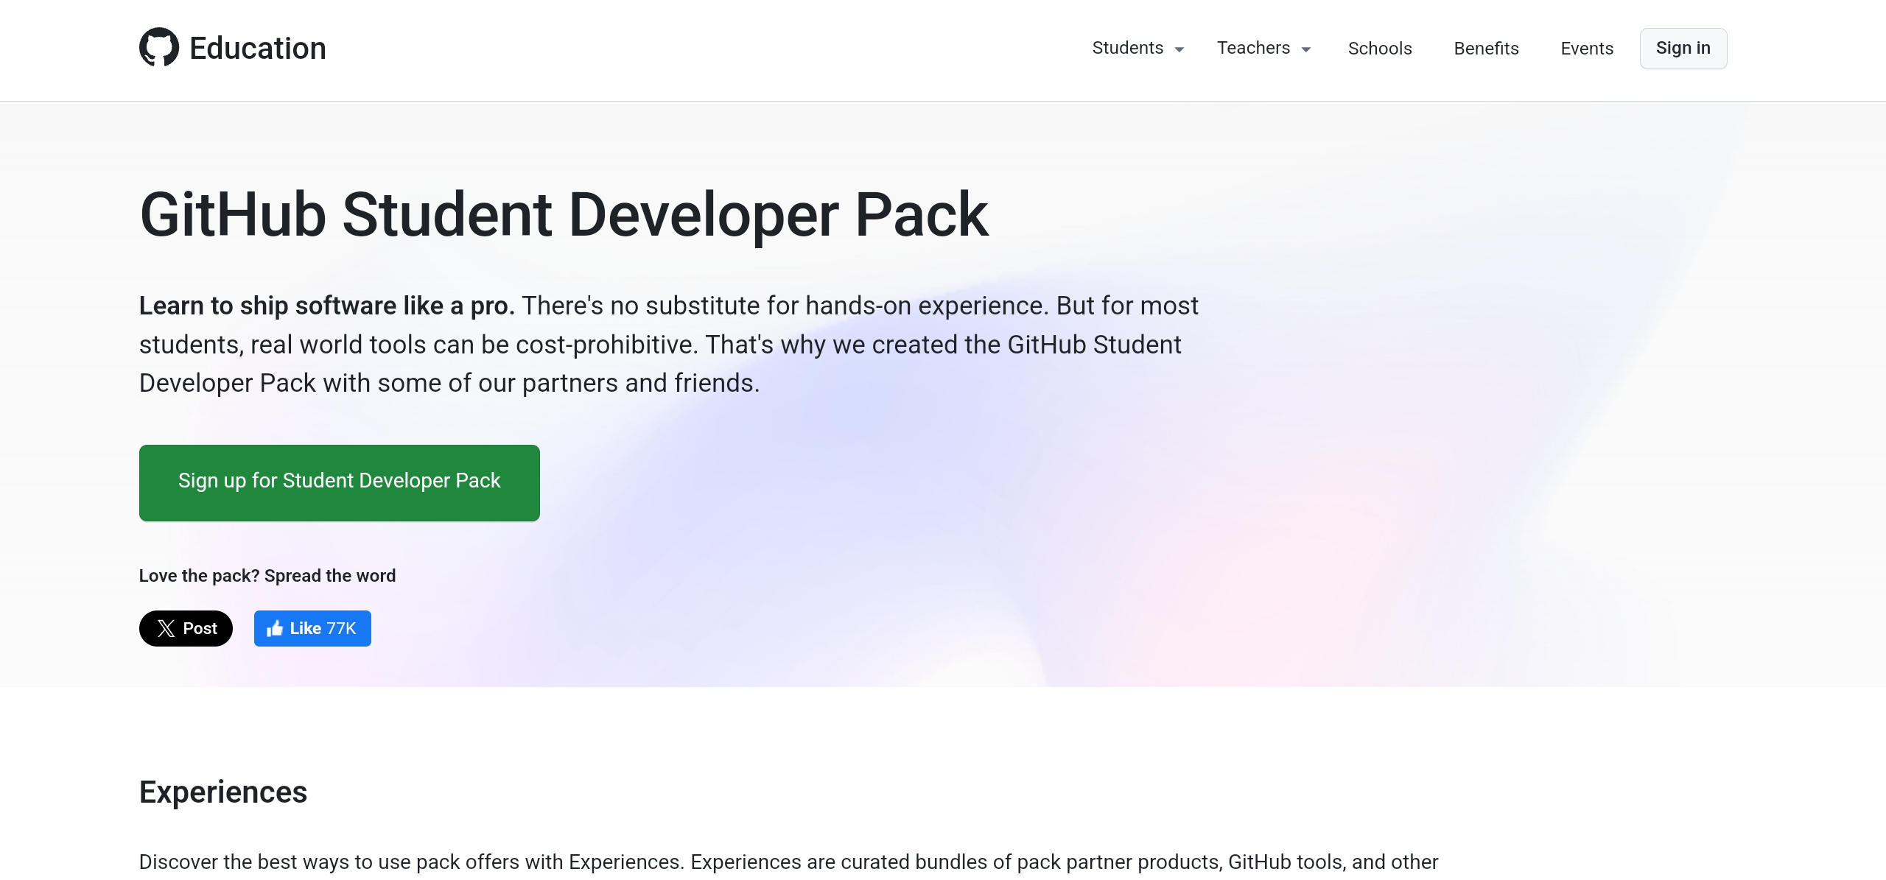
Task: Click the 77K like count
Action: [341, 628]
